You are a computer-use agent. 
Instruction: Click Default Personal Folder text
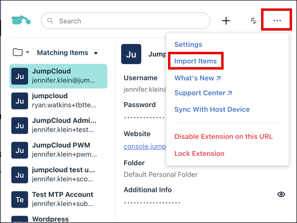[x=161, y=175]
